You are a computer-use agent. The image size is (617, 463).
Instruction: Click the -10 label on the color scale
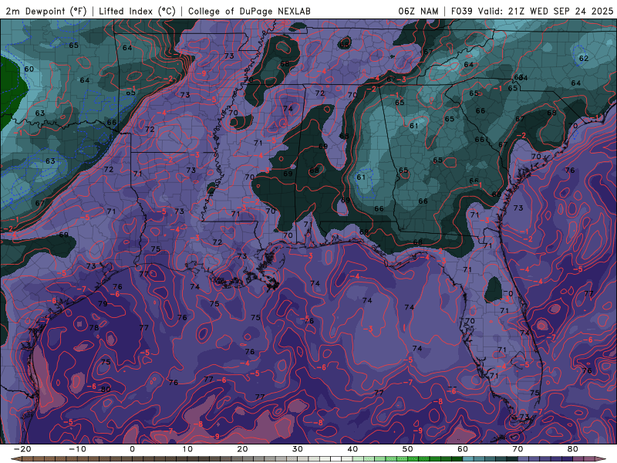pos(77,449)
